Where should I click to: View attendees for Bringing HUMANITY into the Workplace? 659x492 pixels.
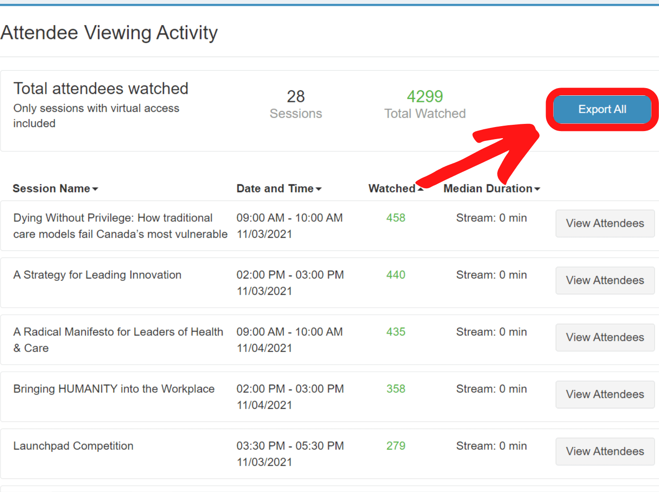click(604, 394)
